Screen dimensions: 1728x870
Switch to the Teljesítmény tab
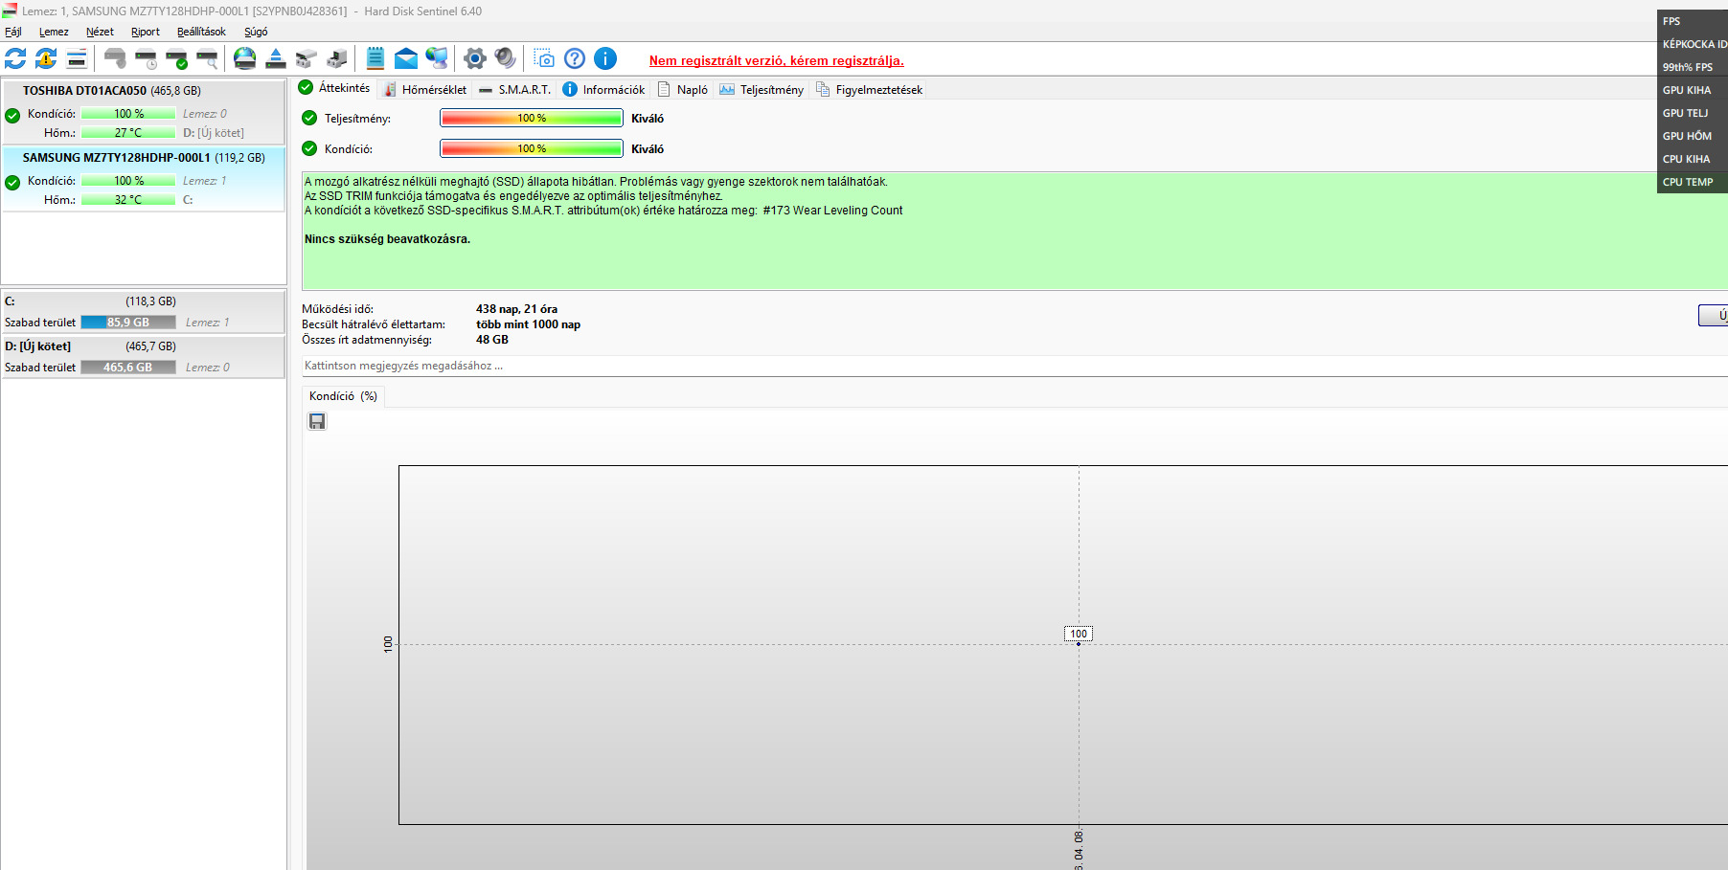pos(762,90)
